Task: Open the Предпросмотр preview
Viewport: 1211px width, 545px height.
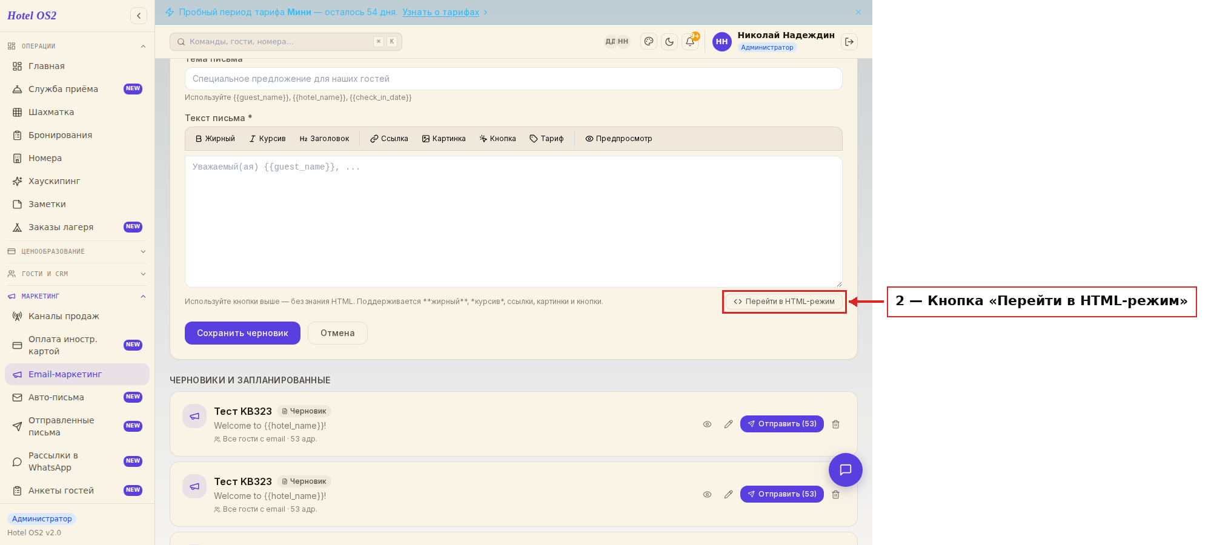Action: pos(619,139)
